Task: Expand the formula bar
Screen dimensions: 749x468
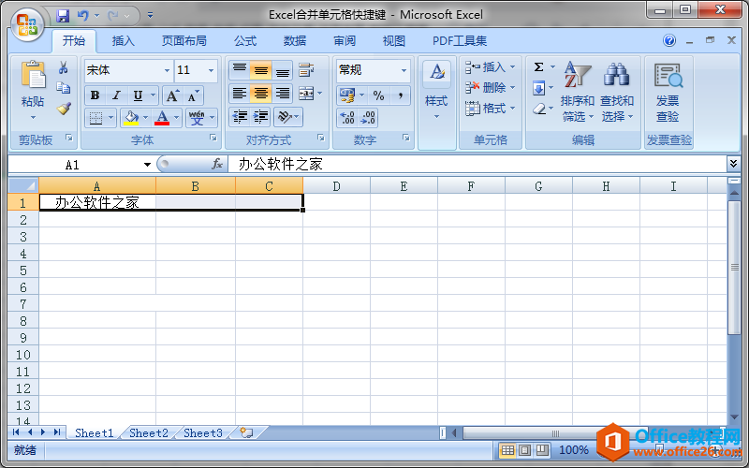Action: [x=733, y=164]
